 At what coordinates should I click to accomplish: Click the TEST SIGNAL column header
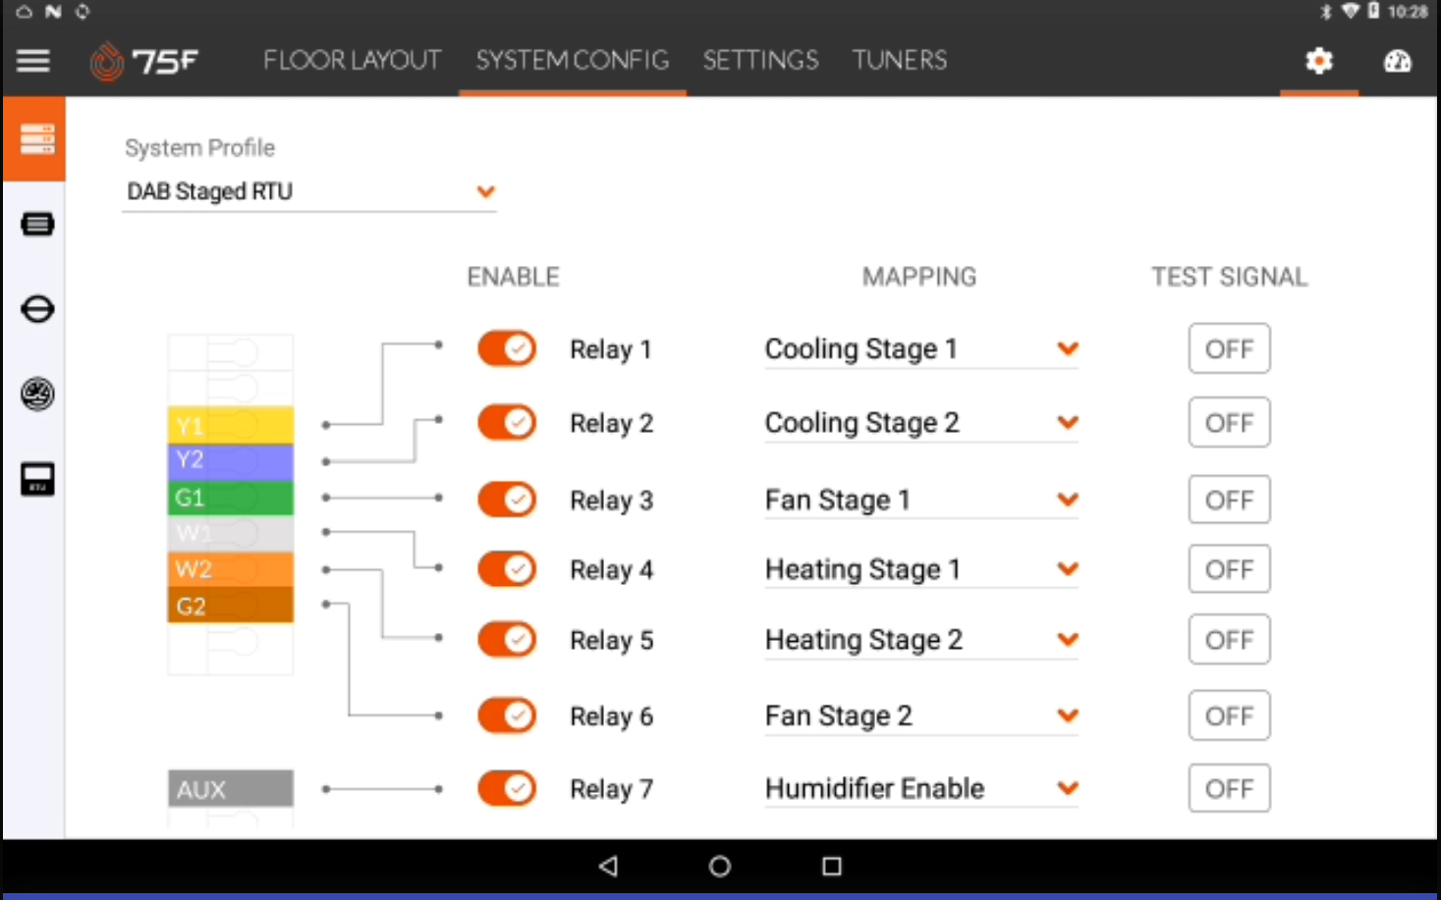tap(1229, 277)
